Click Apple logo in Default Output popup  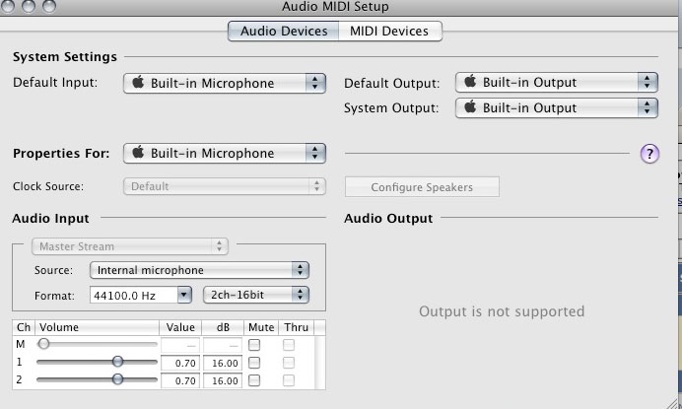click(470, 82)
